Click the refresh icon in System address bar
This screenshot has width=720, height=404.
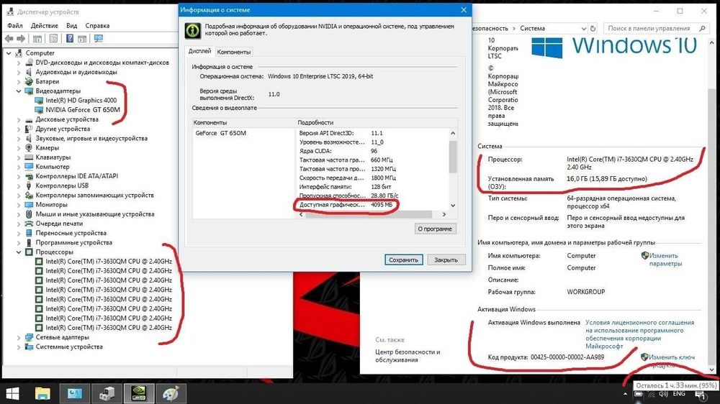click(593, 29)
